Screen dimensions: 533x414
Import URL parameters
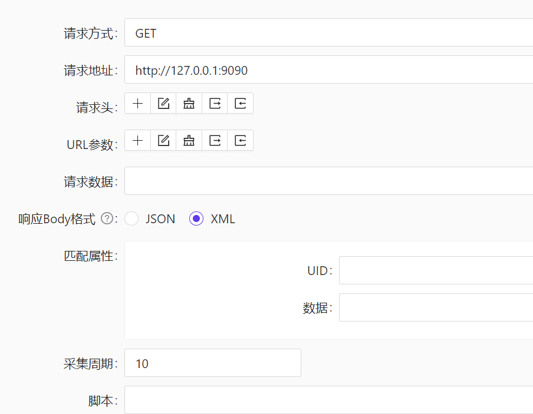(240, 140)
